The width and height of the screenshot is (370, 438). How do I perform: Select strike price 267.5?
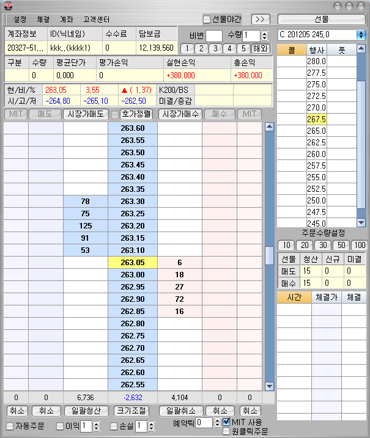click(x=317, y=119)
